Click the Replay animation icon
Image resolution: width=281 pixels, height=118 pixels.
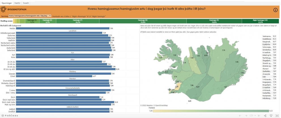251,115
